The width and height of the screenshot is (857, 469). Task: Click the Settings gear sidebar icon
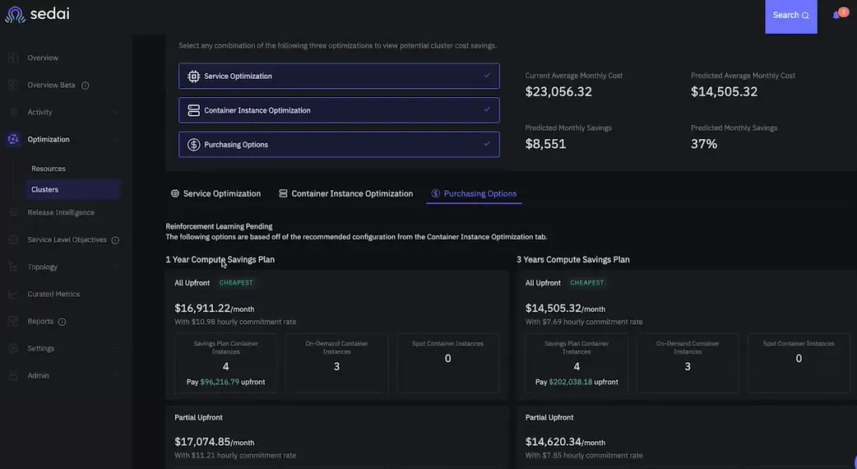[13, 348]
